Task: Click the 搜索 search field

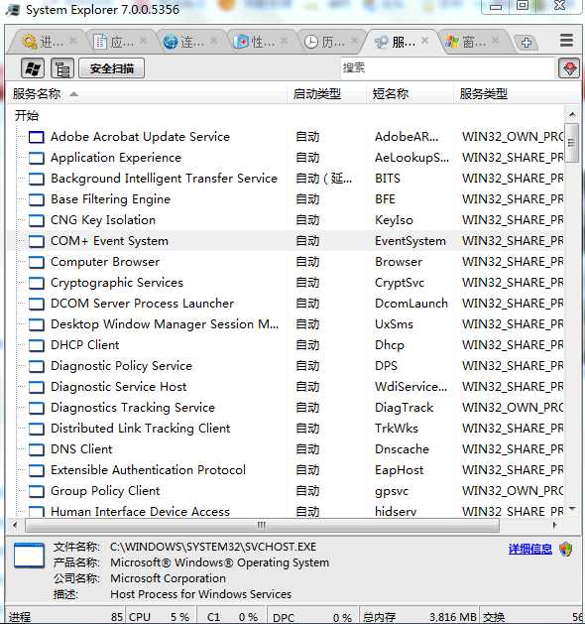Action: pos(447,68)
